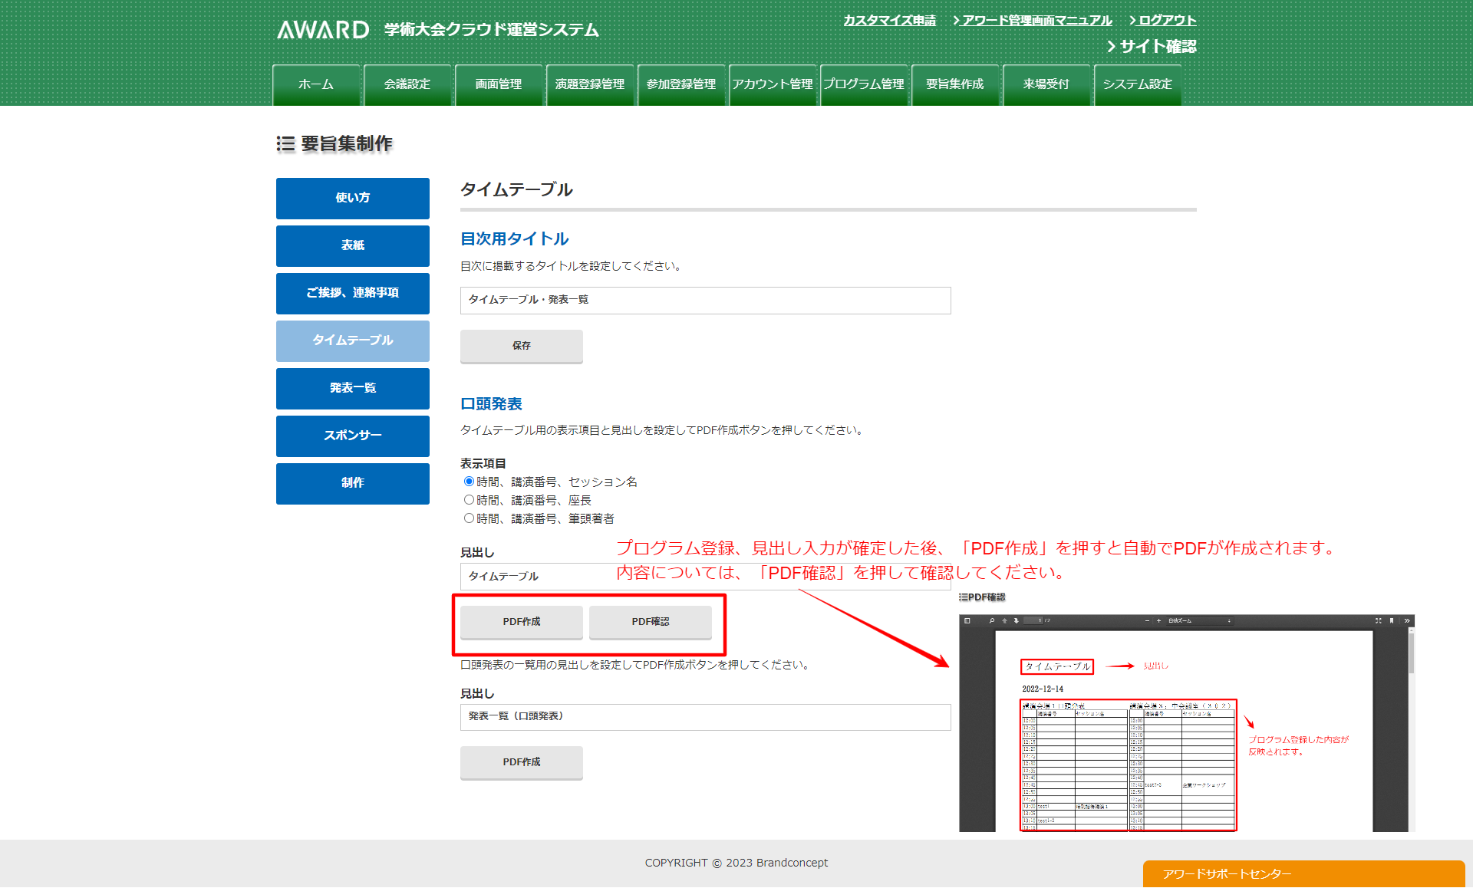Expand PDF viewer tools double-chevron menu
Image resolution: width=1473 pixels, height=888 pixels.
coord(1407,620)
